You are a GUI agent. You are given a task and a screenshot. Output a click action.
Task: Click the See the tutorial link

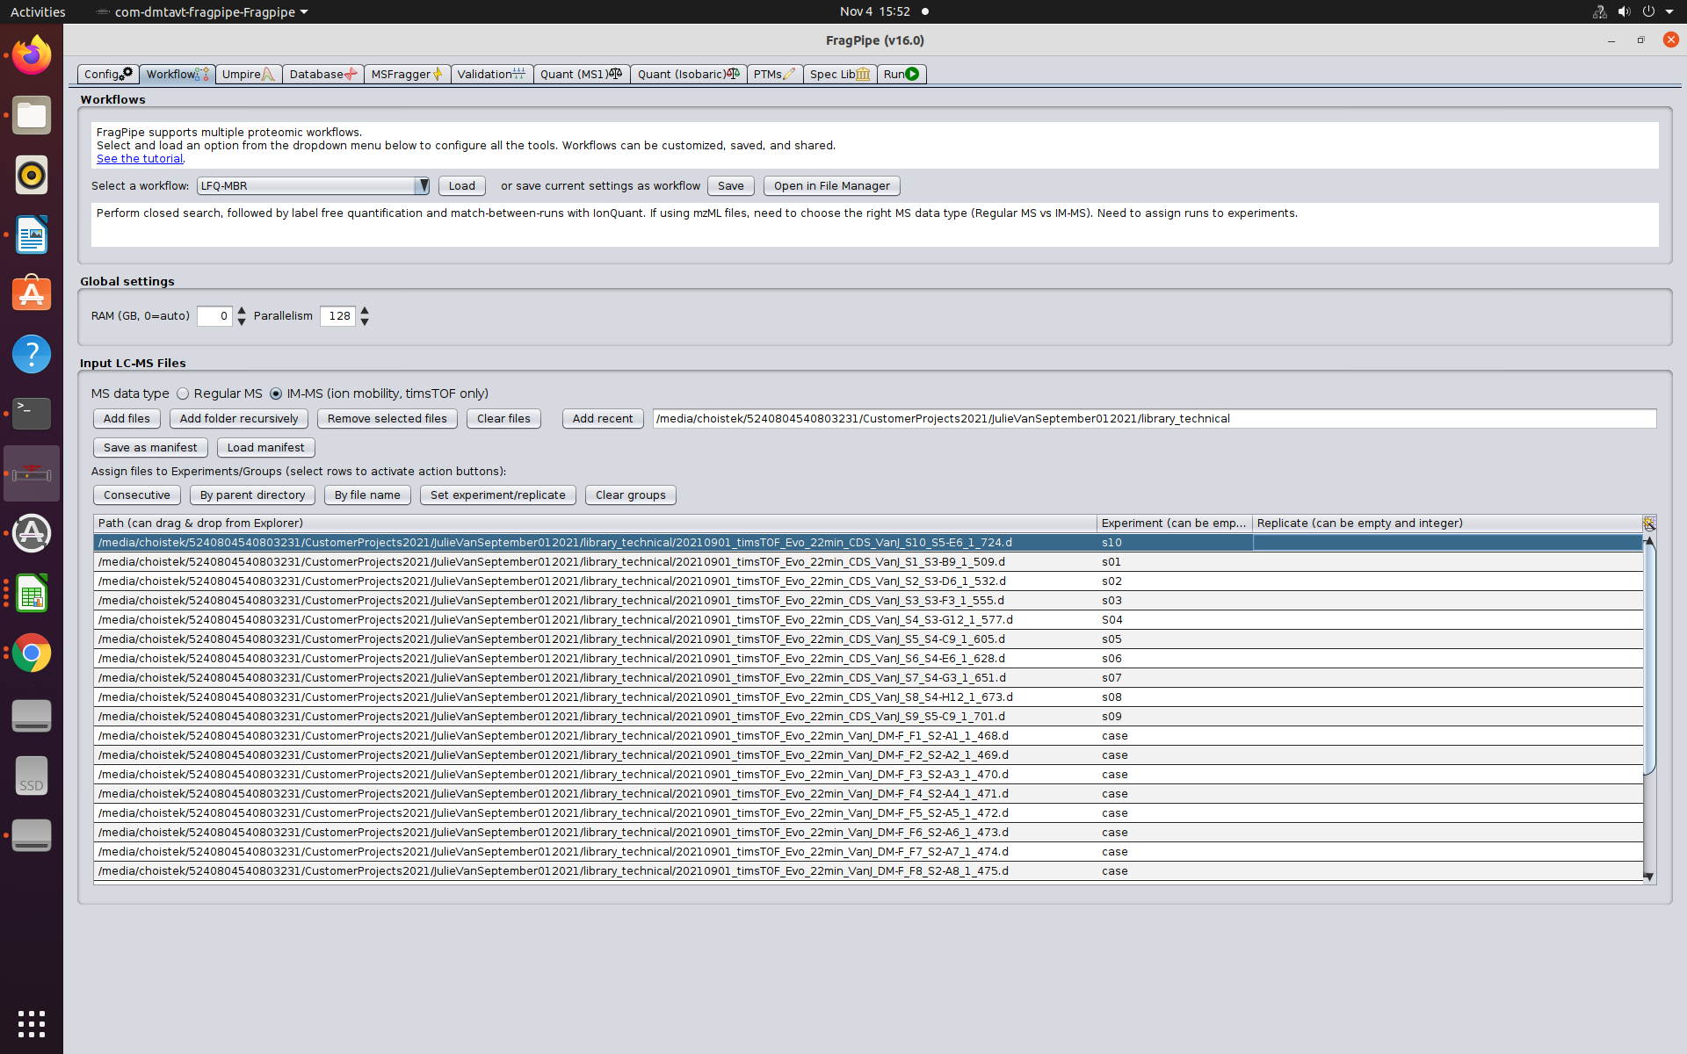(140, 159)
